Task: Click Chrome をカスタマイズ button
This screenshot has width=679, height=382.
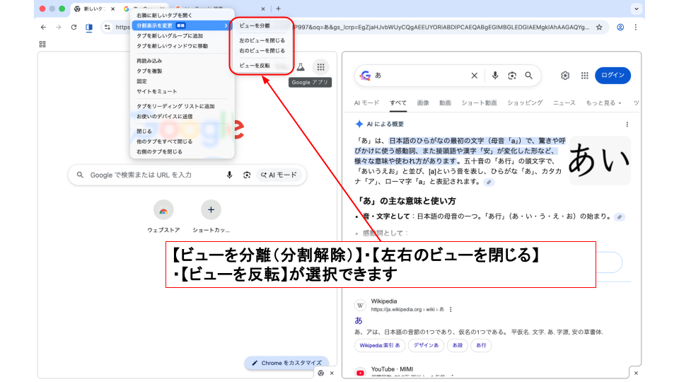Action: click(286, 363)
